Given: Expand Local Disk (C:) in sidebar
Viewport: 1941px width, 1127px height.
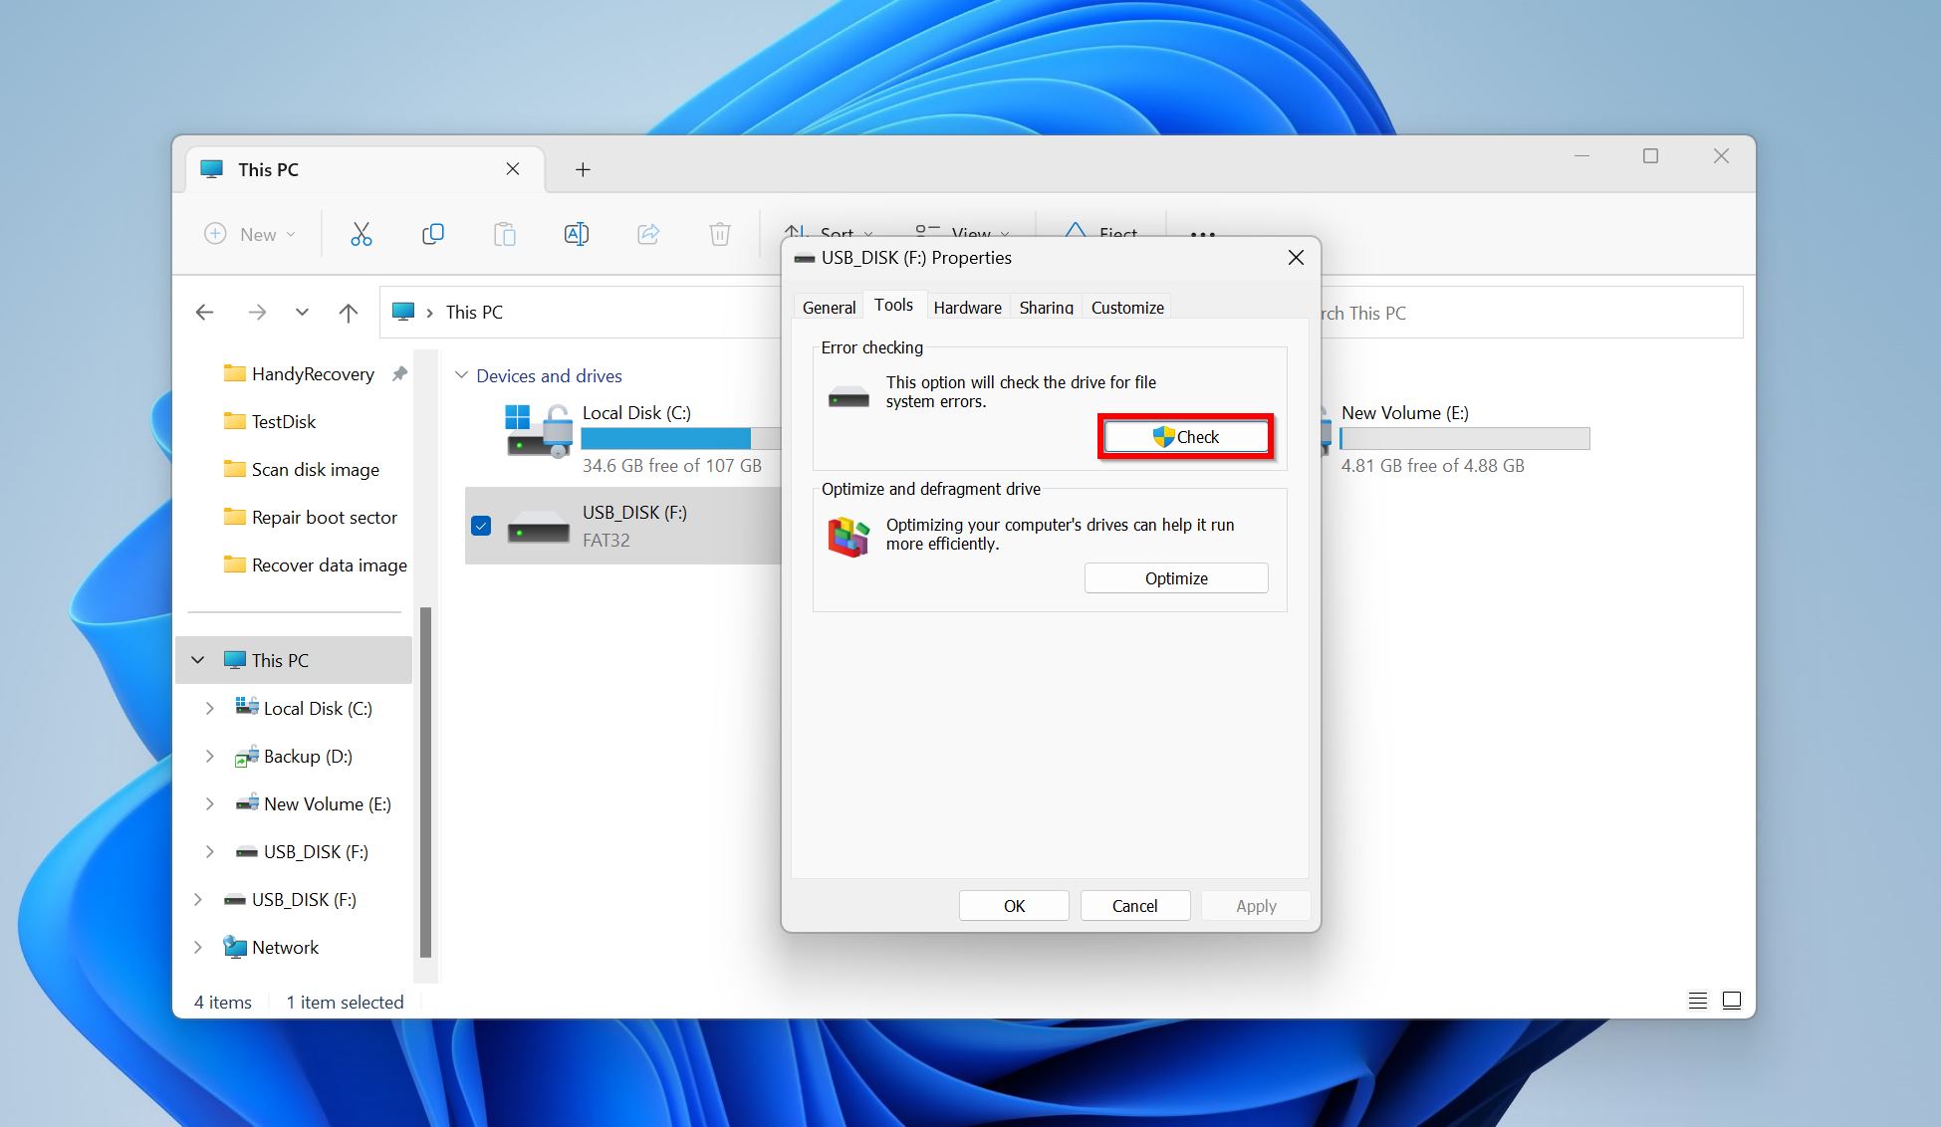Looking at the screenshot, I should [x=209, y=707].
